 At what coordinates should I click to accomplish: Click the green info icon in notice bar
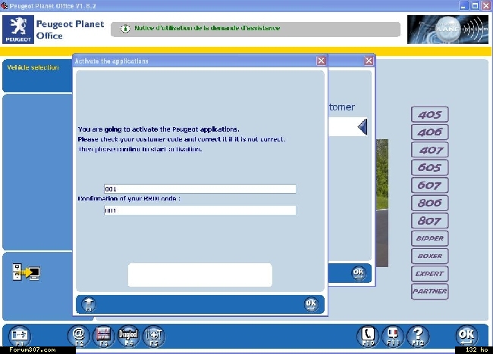[125, 29]
